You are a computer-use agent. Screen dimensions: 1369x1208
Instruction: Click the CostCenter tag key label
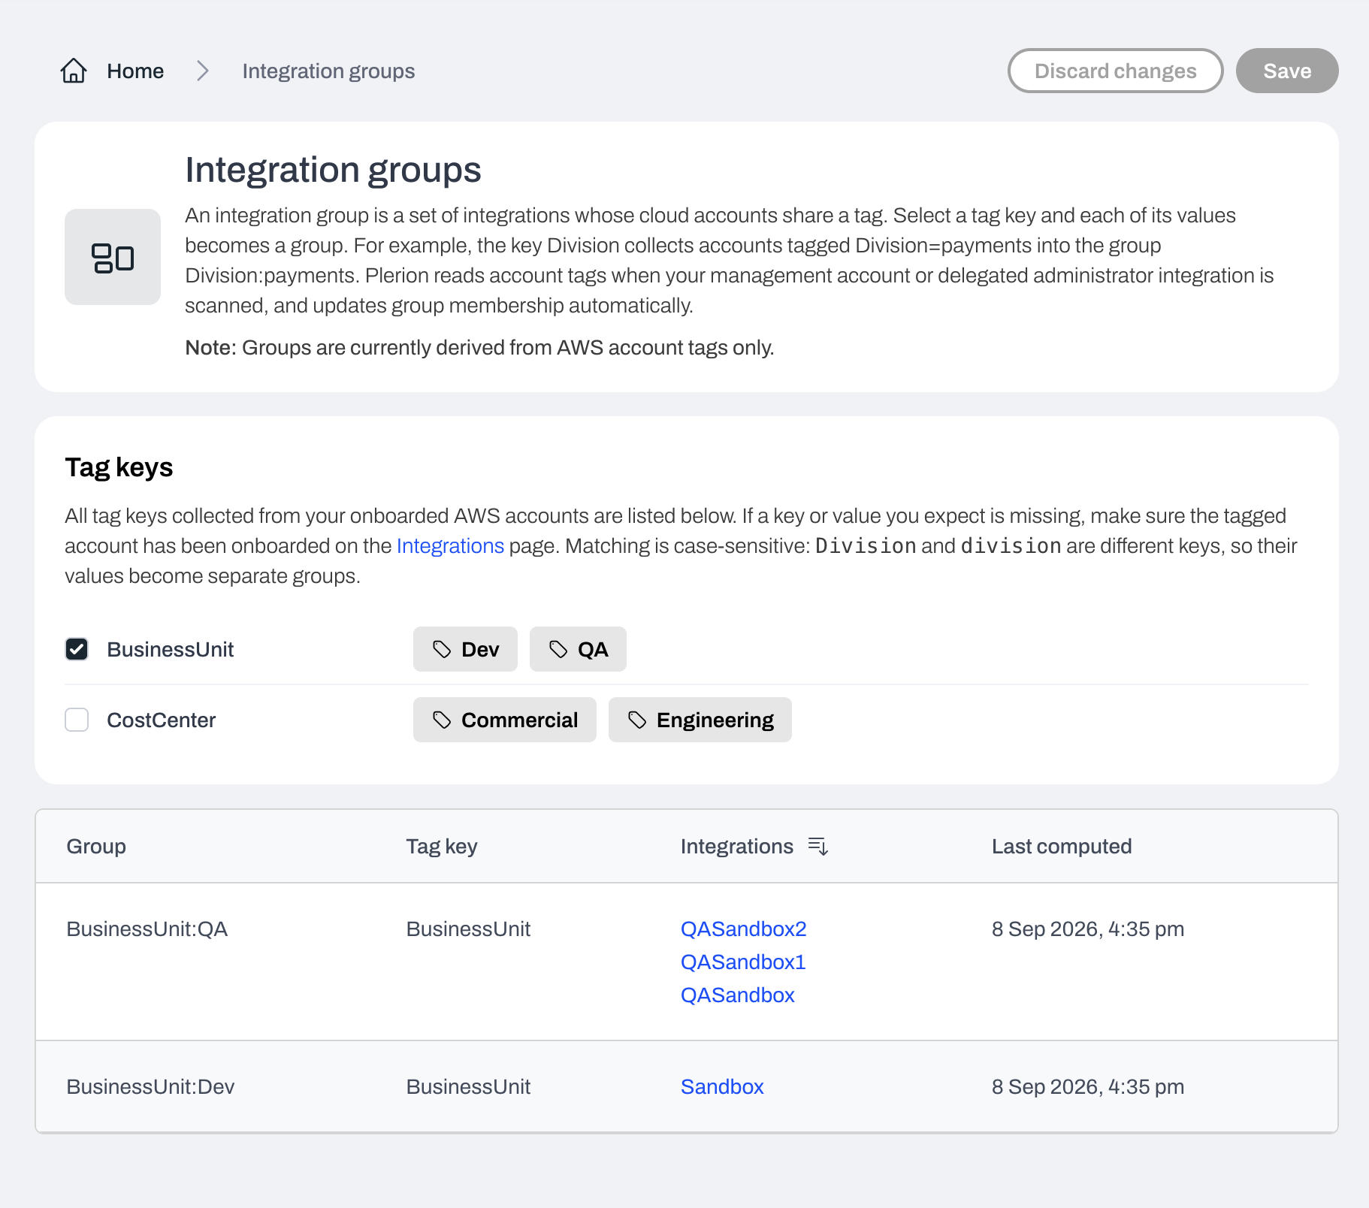coord(162,720)
